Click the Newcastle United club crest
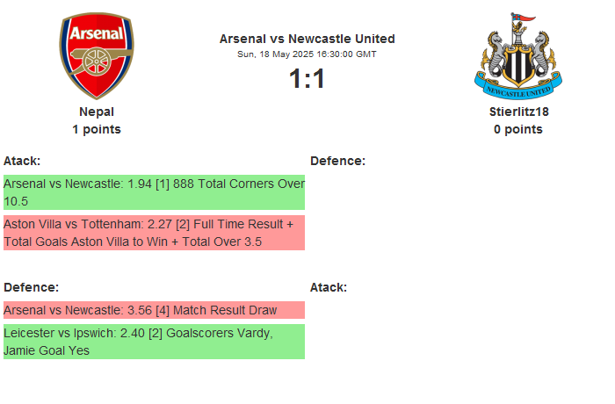The image size is (615, 404). click(x=517, y=56)
